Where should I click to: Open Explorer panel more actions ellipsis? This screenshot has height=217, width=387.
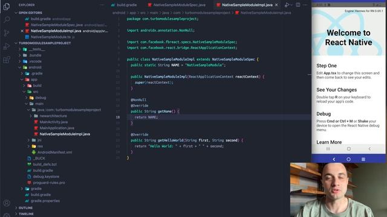pos(102,5)
